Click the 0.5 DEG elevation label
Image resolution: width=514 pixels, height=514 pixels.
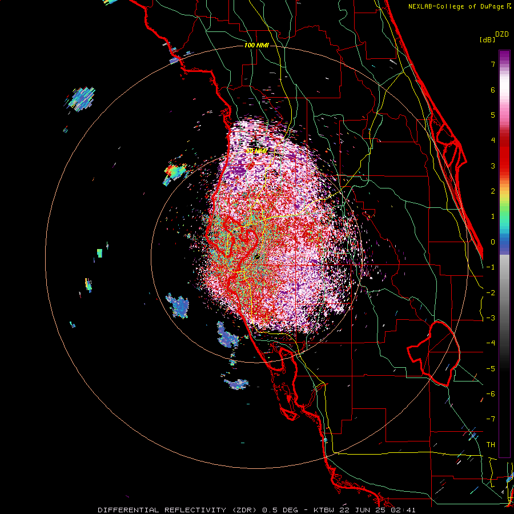click(x=280, y=510)
